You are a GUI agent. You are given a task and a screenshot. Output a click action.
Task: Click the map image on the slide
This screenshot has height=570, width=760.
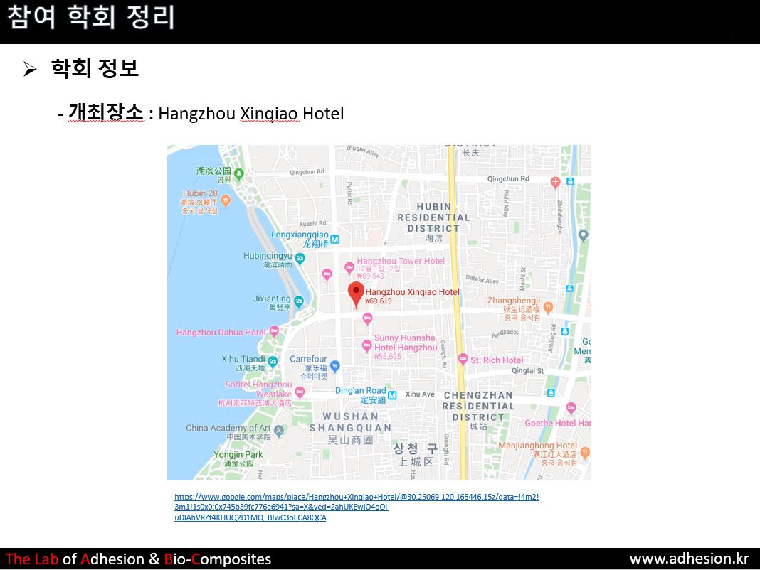(379, 312)
